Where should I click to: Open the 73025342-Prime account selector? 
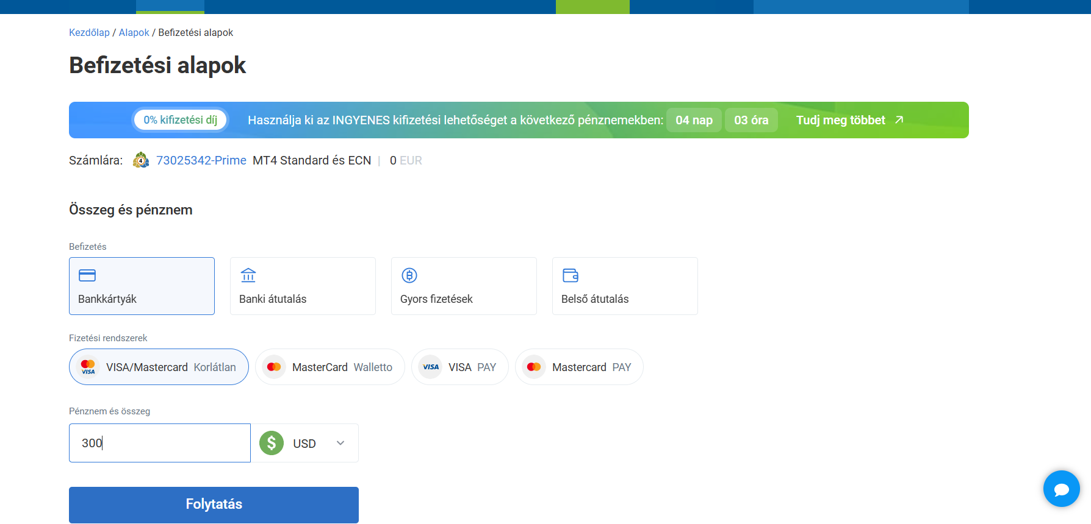pos(201,160)
